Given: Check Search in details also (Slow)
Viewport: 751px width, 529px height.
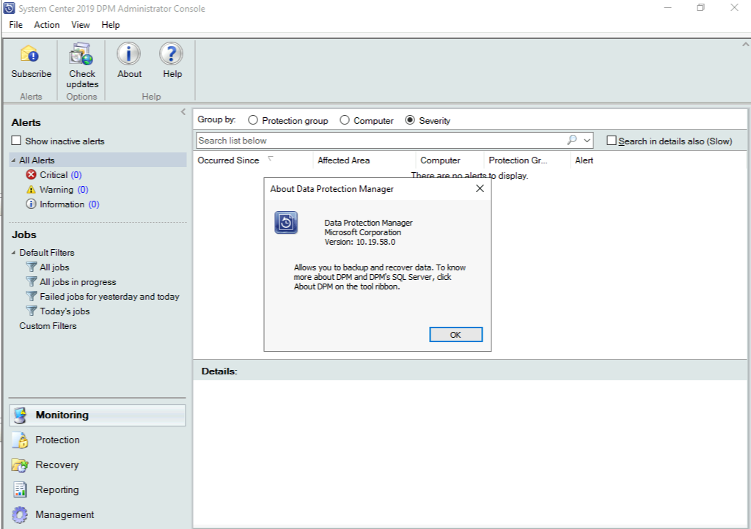Looking at the screenshot, I should pos(611,141).
